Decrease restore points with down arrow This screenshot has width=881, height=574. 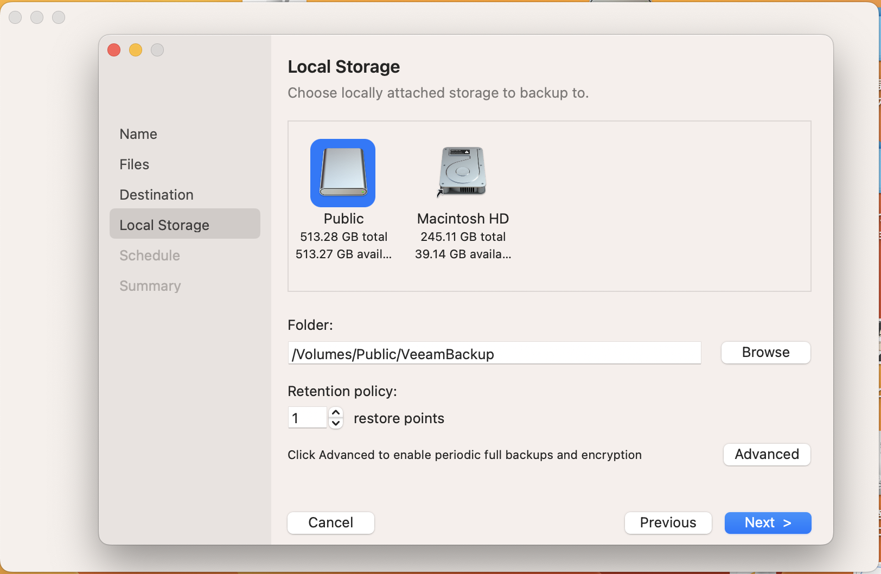click(x=336, y=423)
